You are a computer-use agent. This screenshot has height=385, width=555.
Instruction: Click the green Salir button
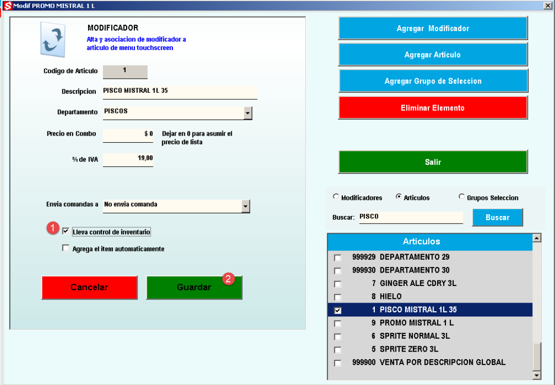pyautogui.click(x=433, y=161)
